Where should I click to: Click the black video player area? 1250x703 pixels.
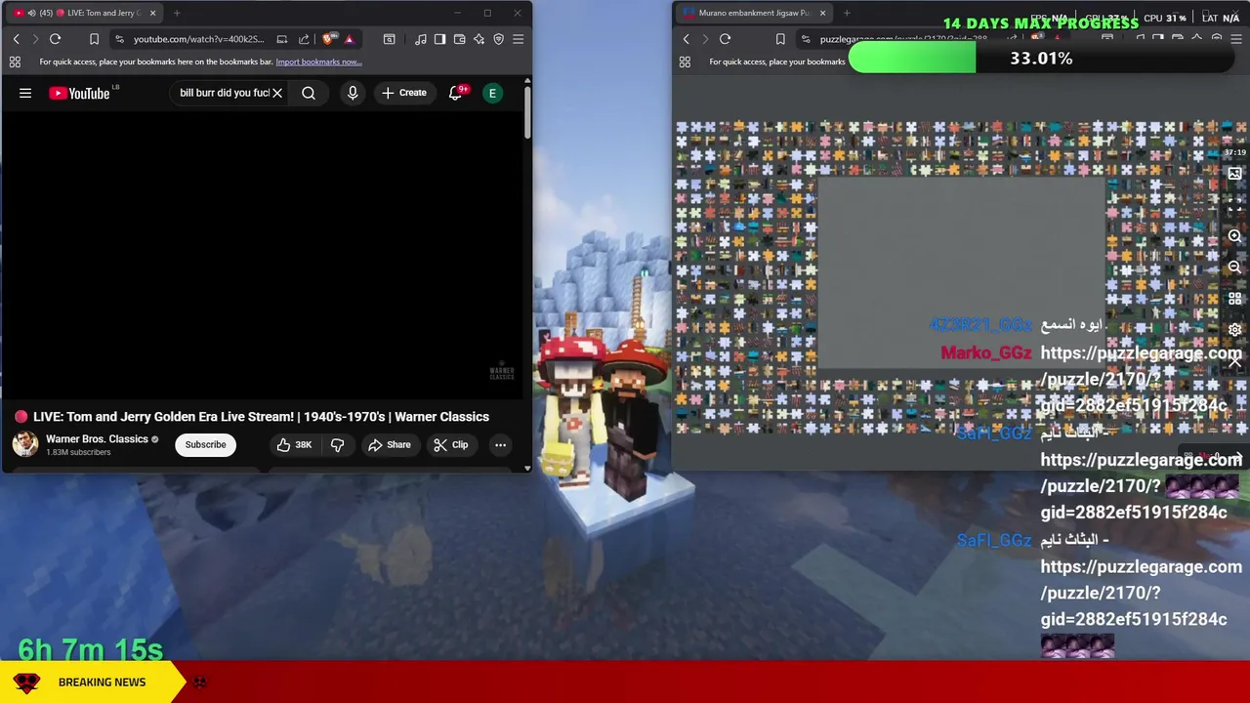tap(261, 254)
